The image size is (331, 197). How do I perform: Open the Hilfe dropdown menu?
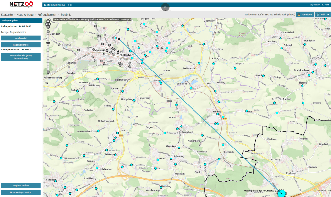coord(323,15)
